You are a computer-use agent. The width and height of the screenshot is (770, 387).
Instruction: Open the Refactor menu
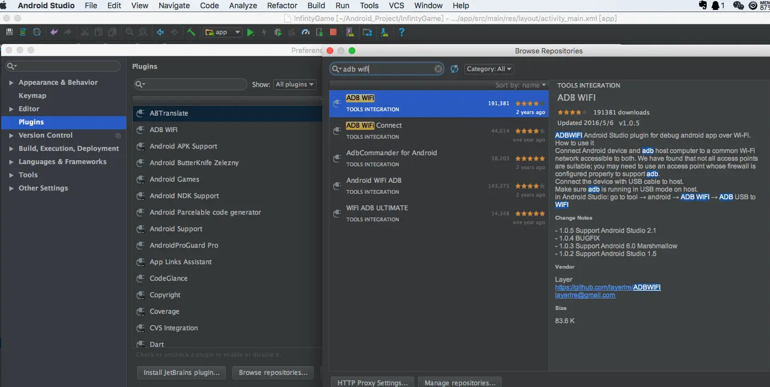(282, 6)
